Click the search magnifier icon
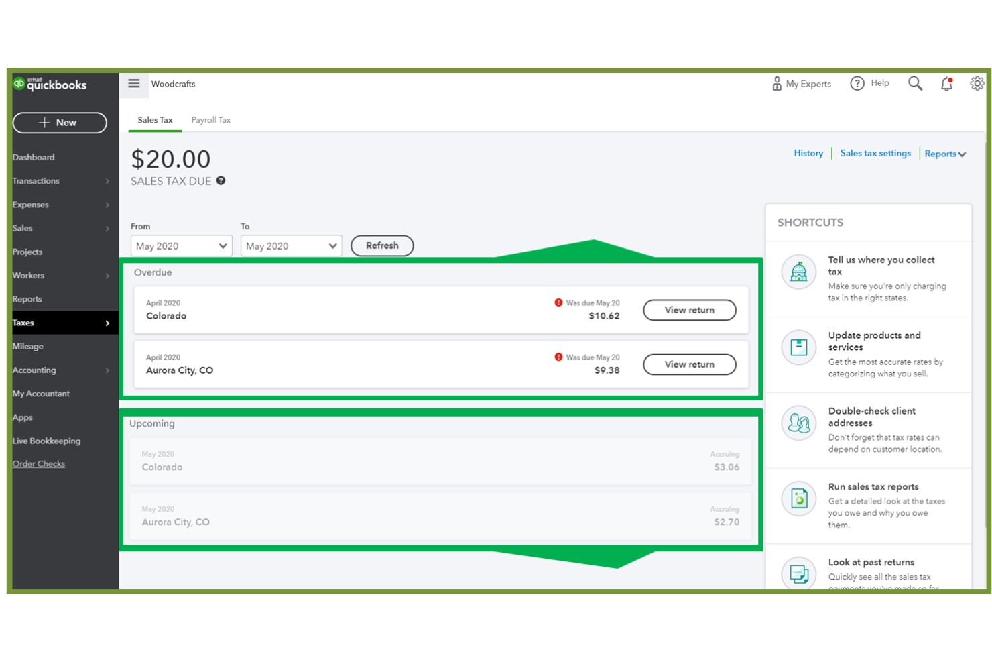The image size is (992, 662). tap(915, 83)
